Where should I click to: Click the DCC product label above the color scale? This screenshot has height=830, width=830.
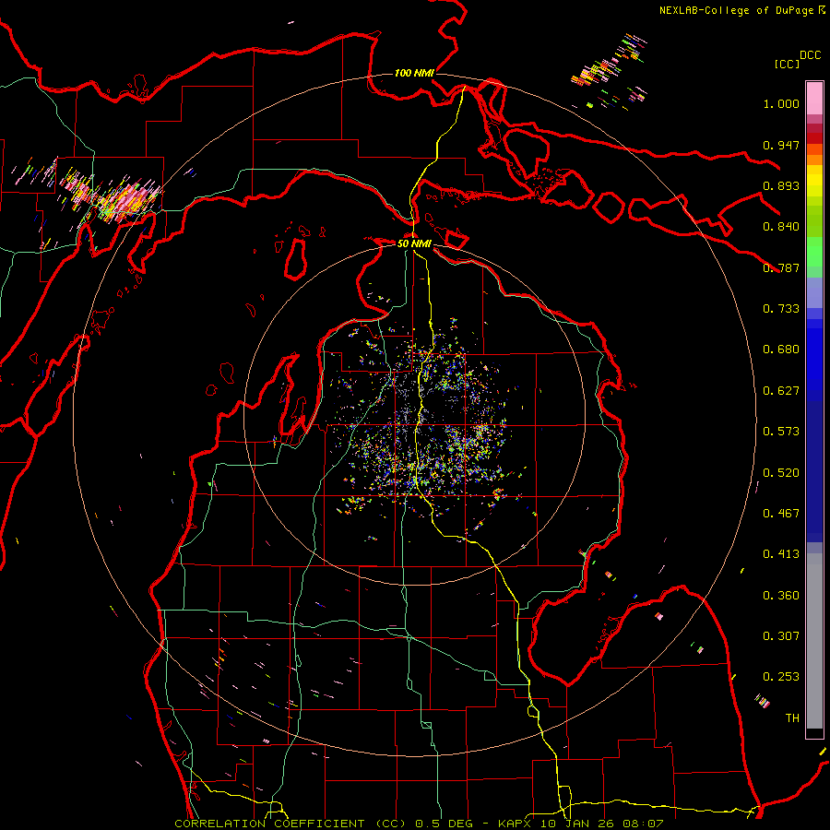(x=810, y=55)
